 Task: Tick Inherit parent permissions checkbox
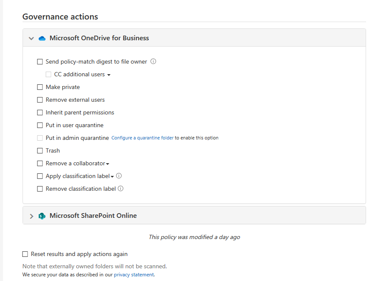(40, 112)
